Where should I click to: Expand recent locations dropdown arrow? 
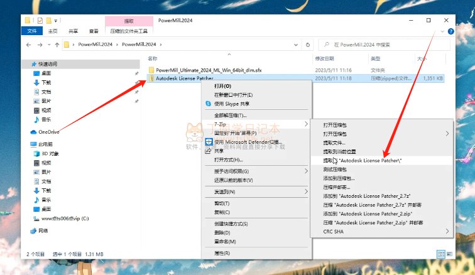[49, 45]
